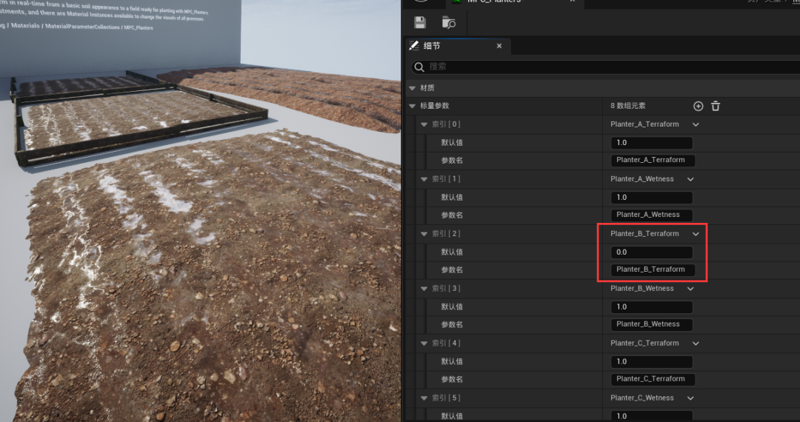800x422 pixels.
Task: Browse to asset in Content Browser icon
Action: pyautogui.click(x=448, y=22)
